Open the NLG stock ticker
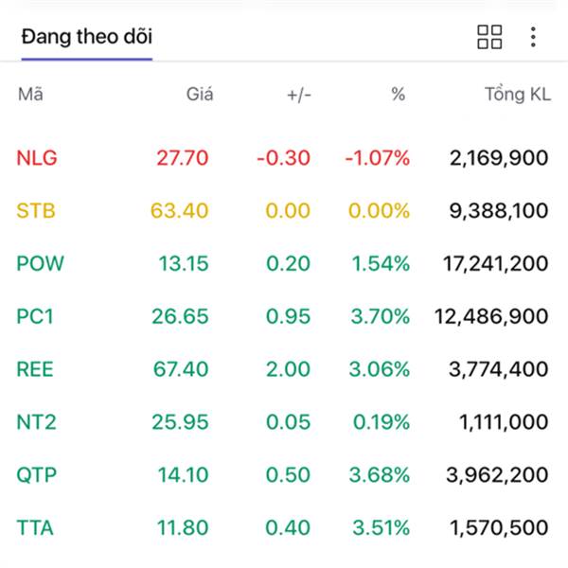The width and height of the screenshot is (568, 568). 37,158
